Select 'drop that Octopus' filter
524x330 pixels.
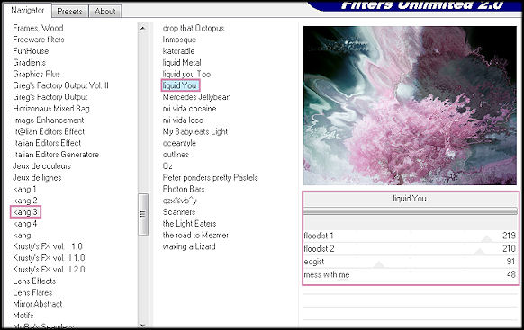(194, 28)
